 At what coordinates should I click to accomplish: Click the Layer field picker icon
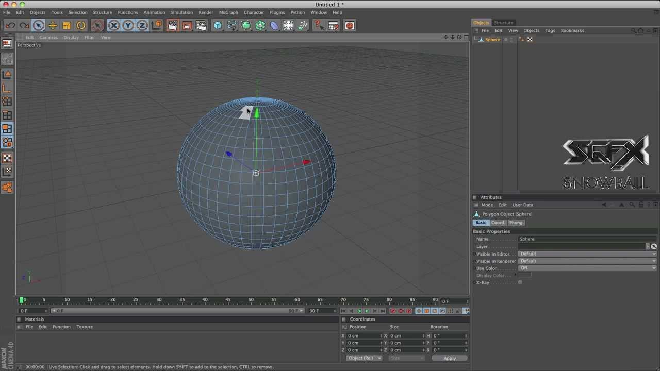[x=654, y=247]
